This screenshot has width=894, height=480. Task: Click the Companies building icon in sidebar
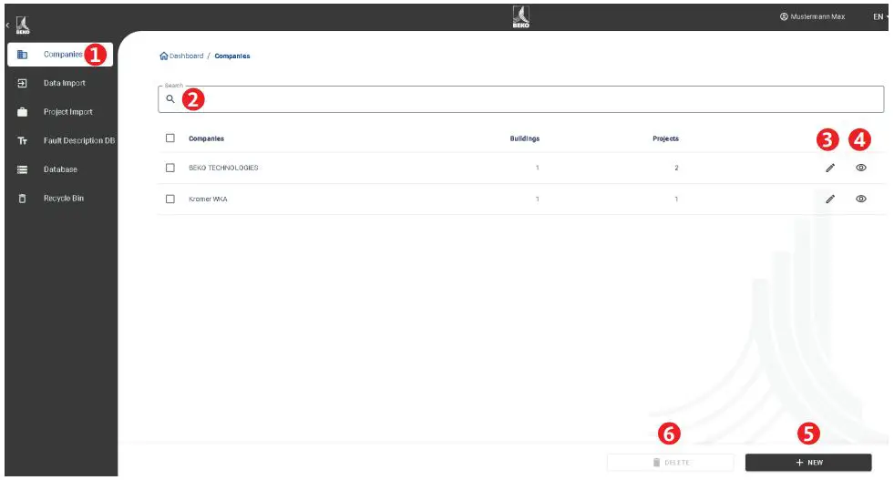point(22,55)
